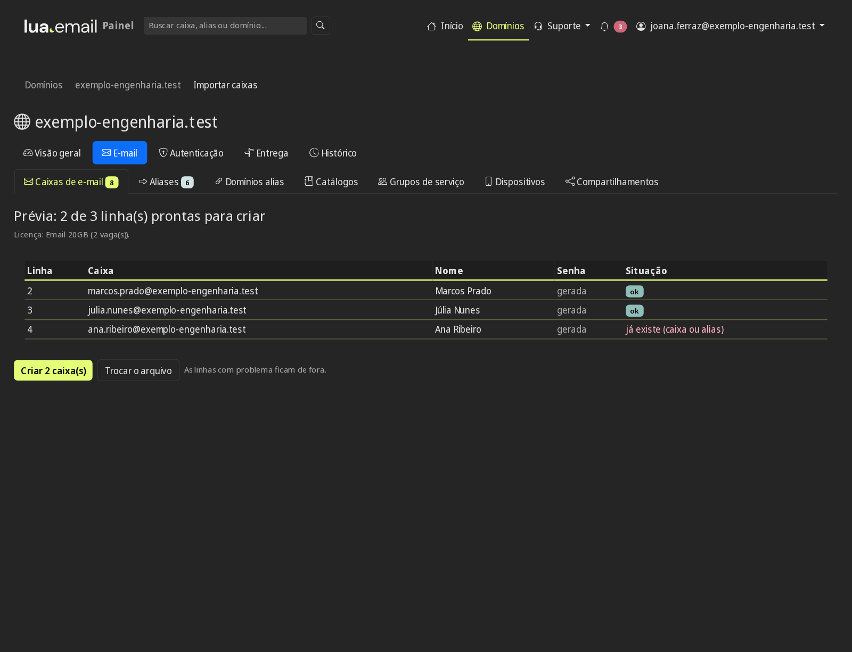Click the Importar caixas breadcrumb
852x652 pixels.
pos(225,85)
